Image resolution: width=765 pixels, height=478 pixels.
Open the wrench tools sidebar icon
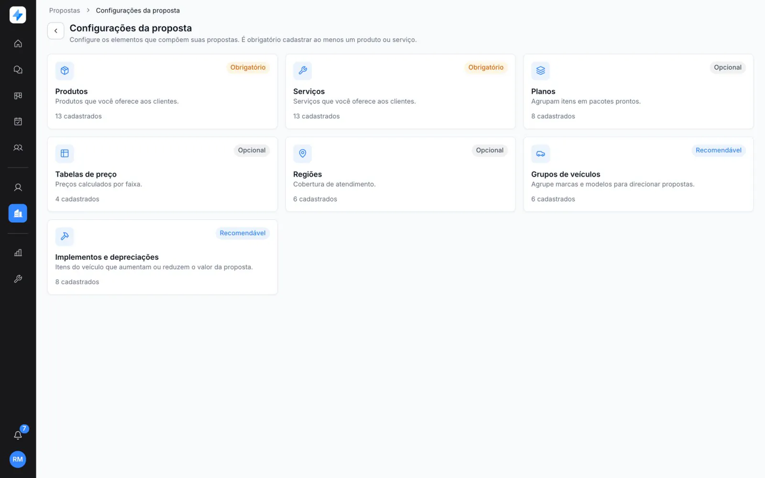(x=18, y=279)
